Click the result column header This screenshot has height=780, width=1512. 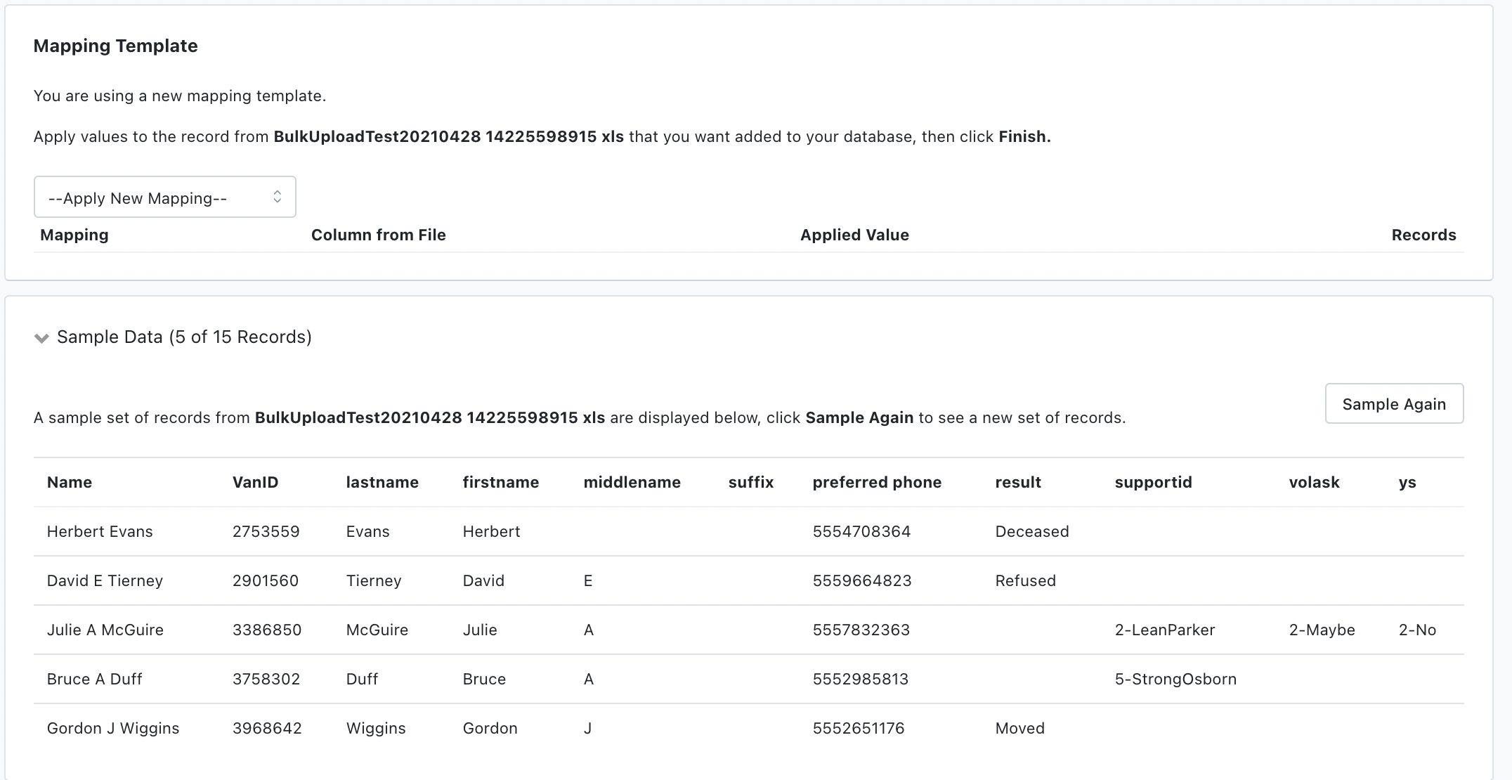(x=1017, y=482)
